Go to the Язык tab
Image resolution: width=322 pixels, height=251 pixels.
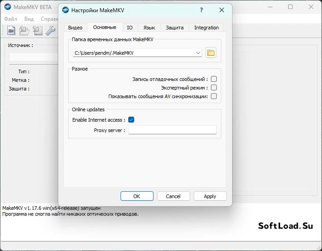(x=149, y=28)
